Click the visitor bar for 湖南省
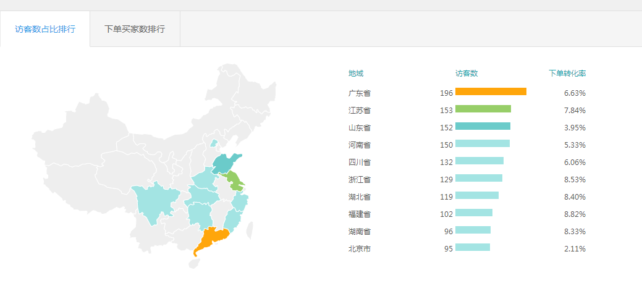Screen dimensions: 642x283 [473, 230]
